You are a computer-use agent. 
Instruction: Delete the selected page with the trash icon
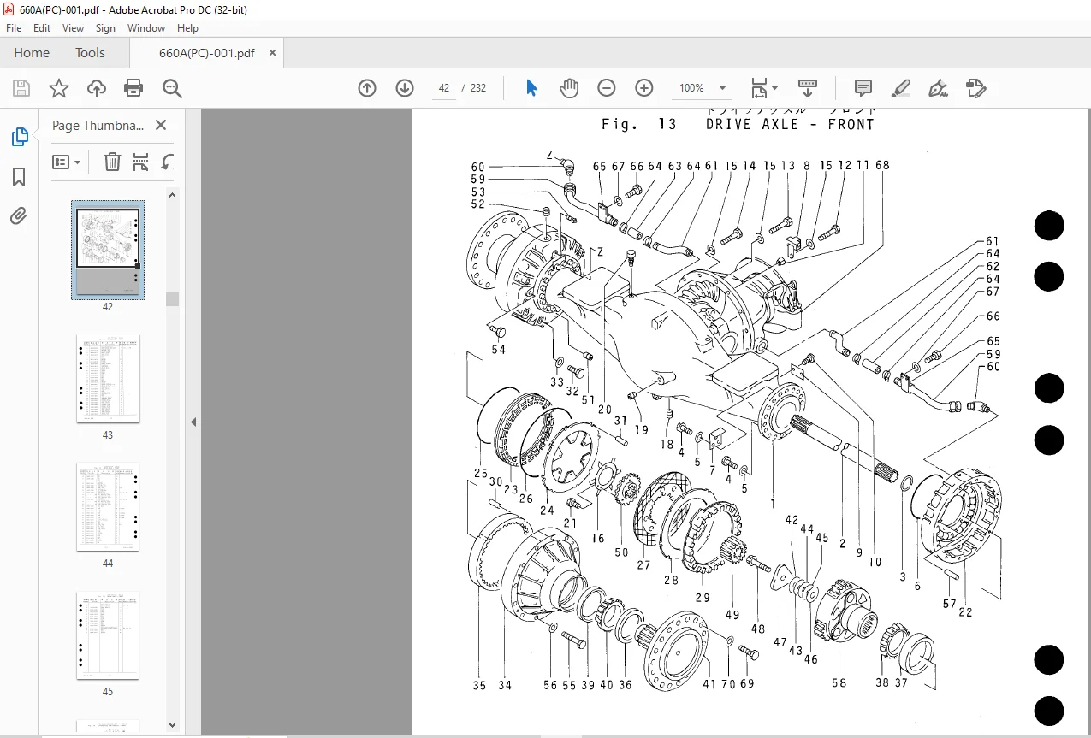[x=112, y=162]
